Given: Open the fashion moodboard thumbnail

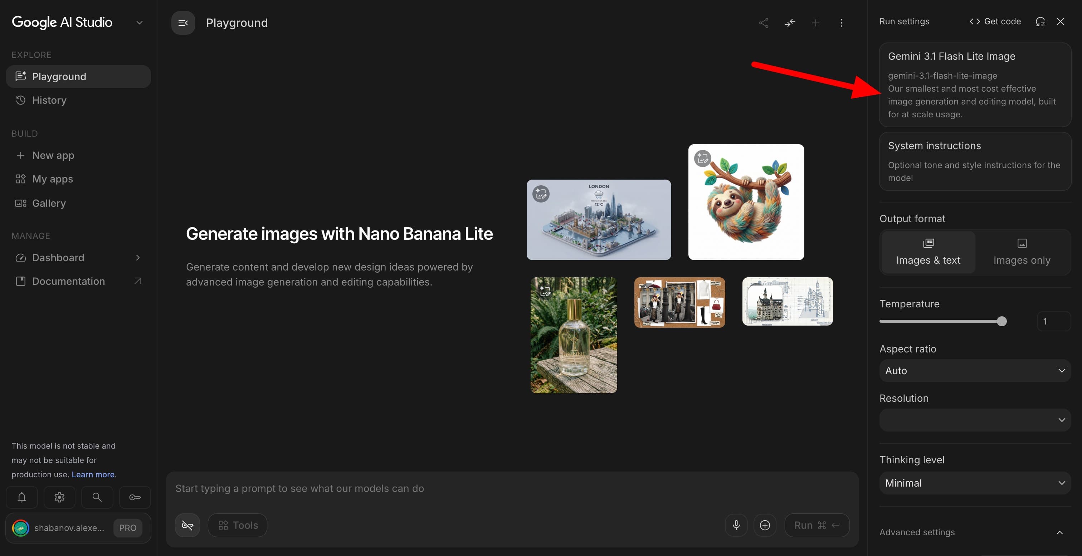Looking at the screenshot, I should (x=679, y=302).
